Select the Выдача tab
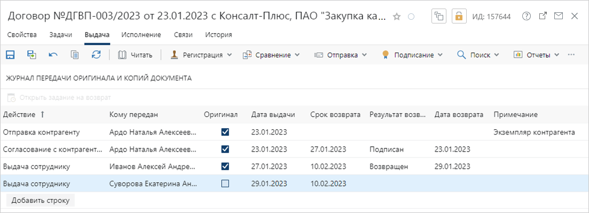This screenshot has width=589, height=213. tap(97, 35)
